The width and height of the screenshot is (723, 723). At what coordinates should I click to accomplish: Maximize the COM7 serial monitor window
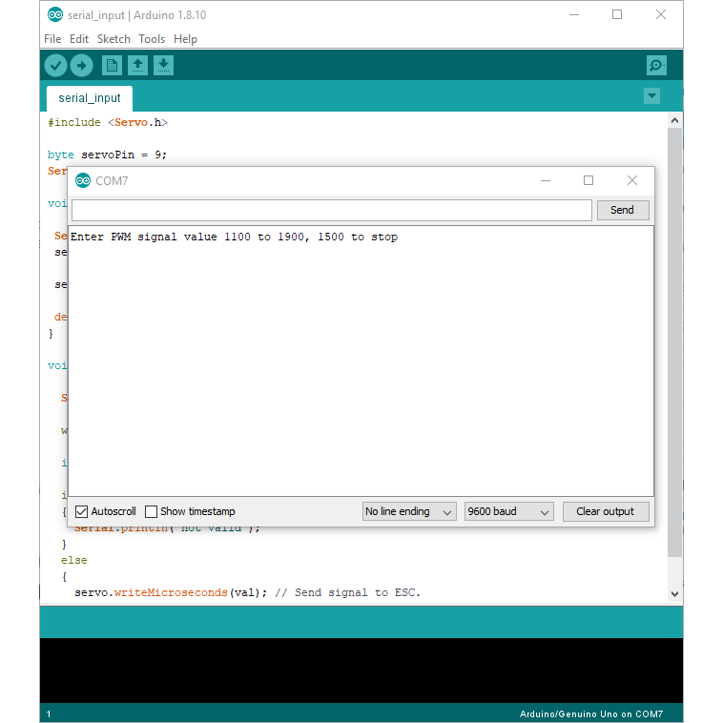point(589,181)
